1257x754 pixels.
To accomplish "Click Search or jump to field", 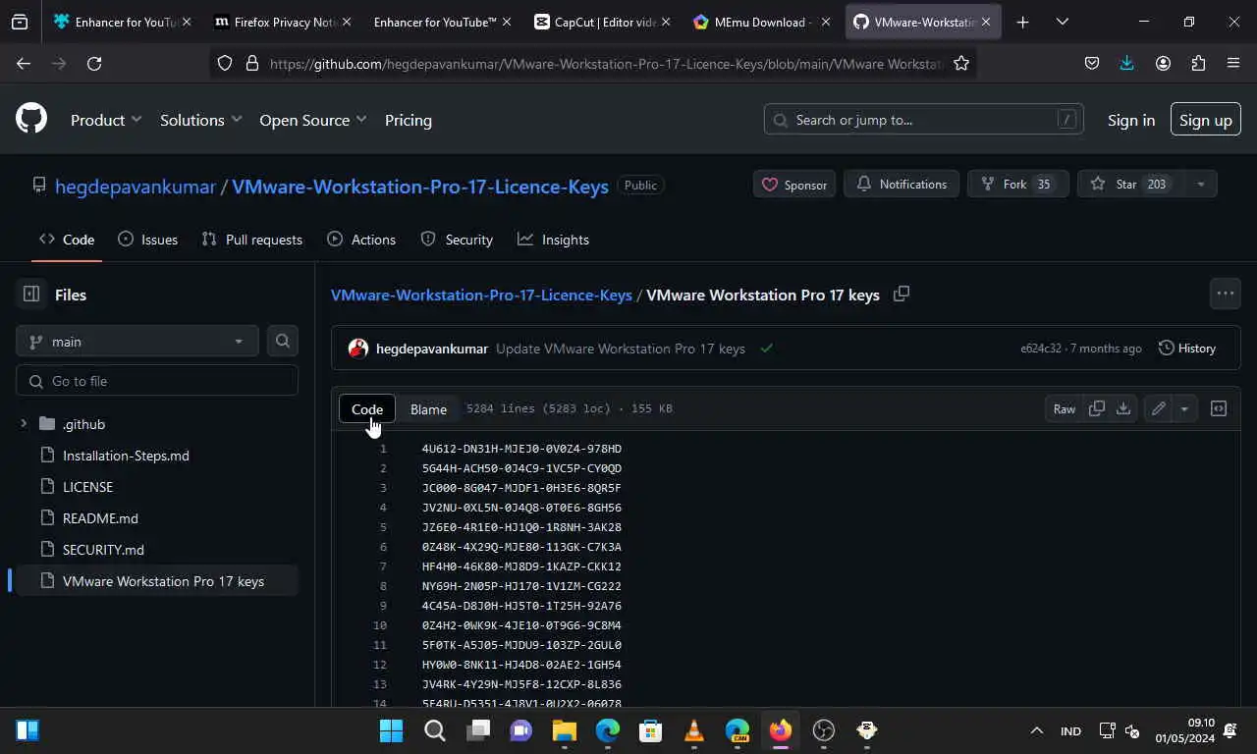I will 924,120.
